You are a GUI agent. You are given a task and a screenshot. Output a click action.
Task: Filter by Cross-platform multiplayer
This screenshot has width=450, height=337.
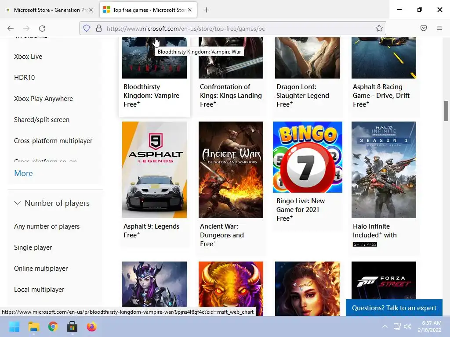tap(53, 141)
